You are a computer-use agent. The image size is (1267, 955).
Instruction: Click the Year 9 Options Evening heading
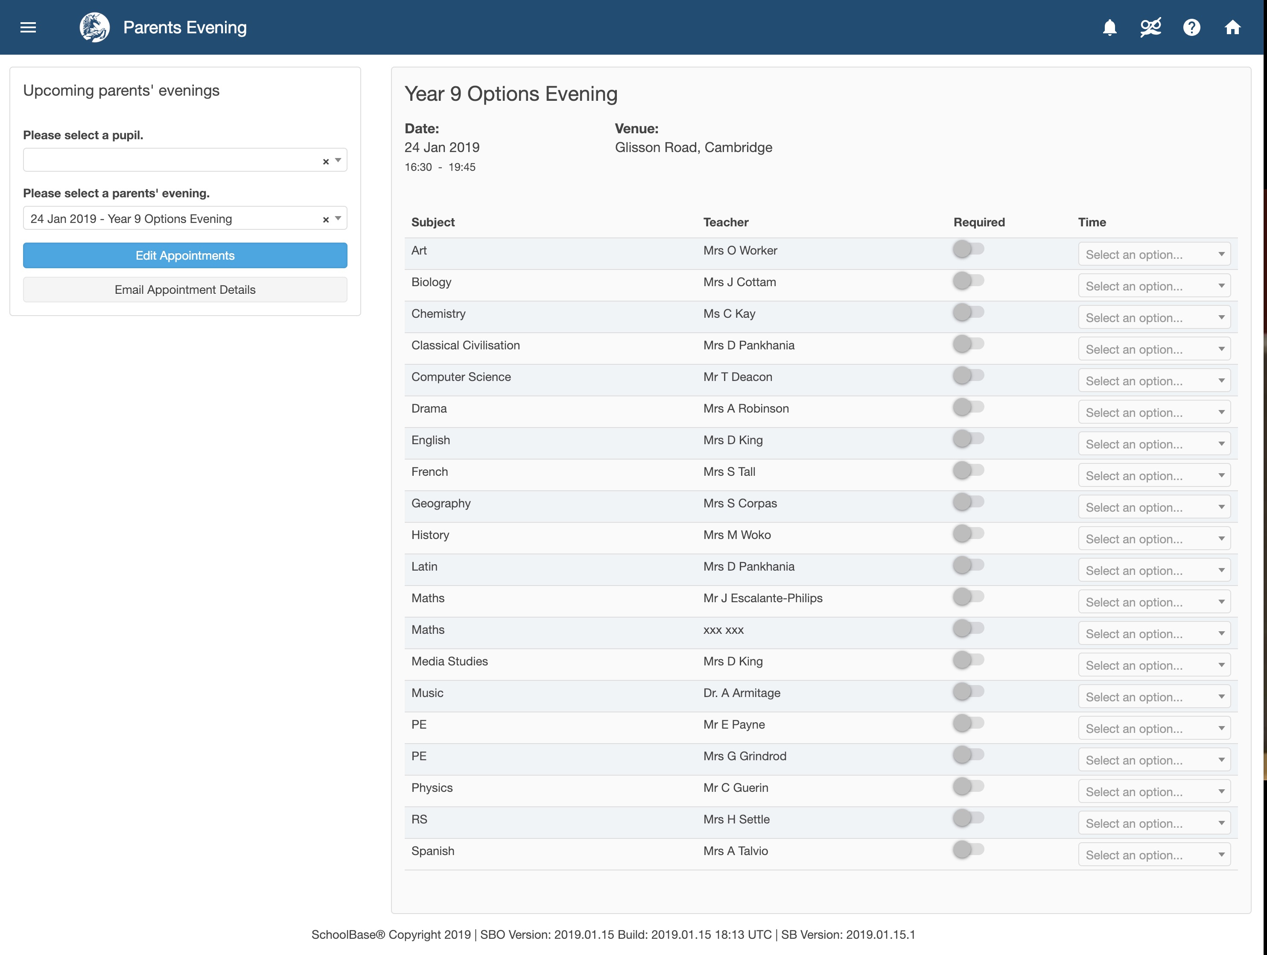pyautogui.click(x=511, y=94)
